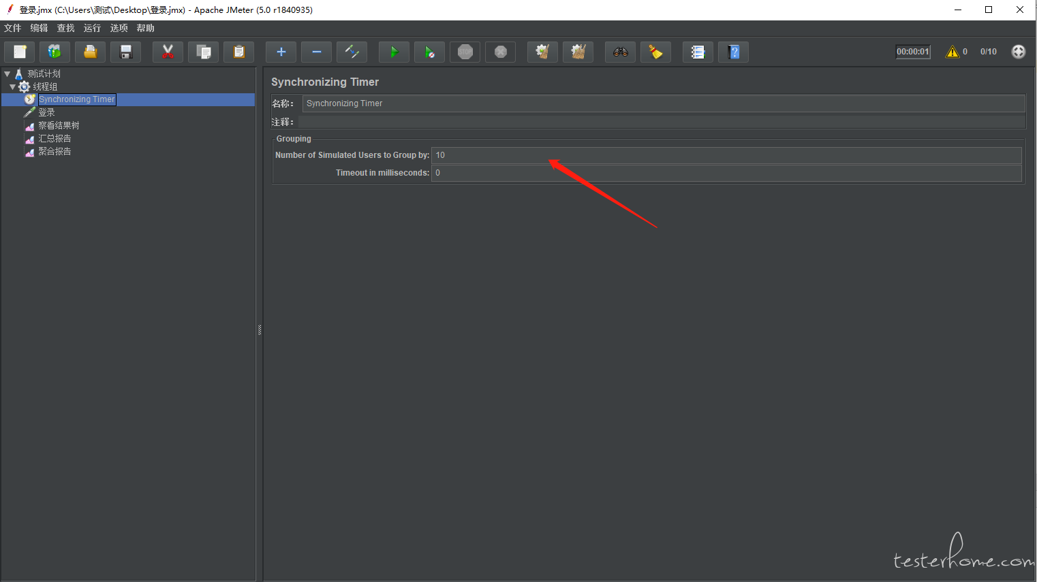Collapse the 线程组 tree node arrow

[12, 86]
